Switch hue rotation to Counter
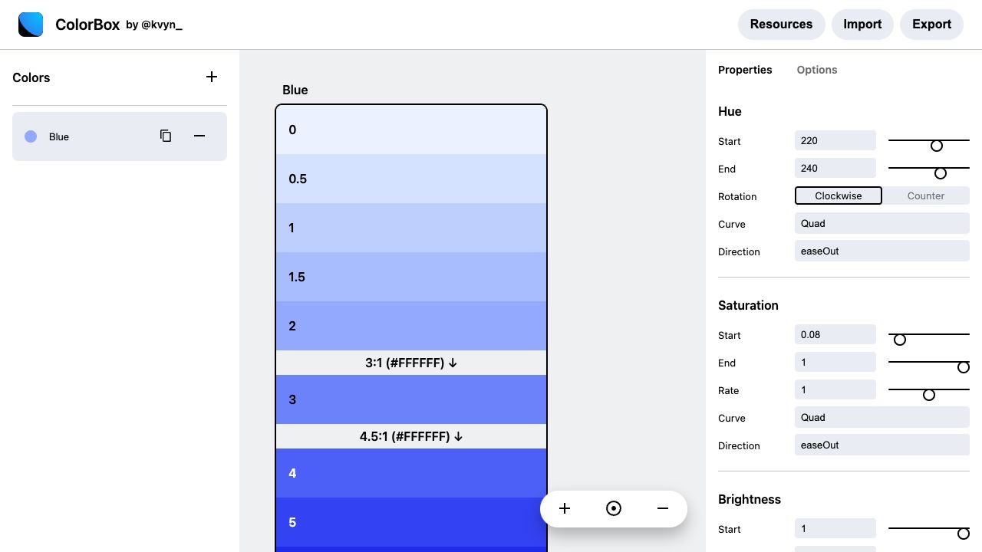 [926, 195]
